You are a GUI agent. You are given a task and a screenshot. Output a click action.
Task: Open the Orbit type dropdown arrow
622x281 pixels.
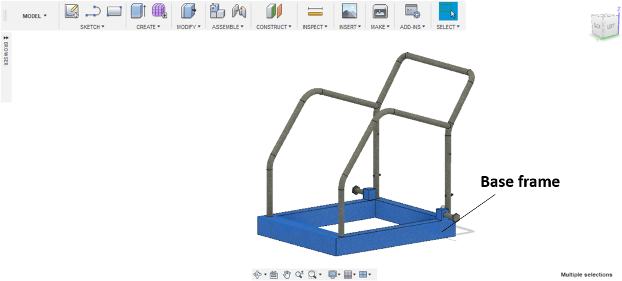(265, 274)
